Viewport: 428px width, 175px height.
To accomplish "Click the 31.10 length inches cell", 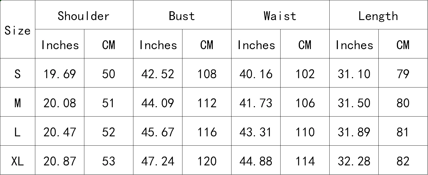I will [354, 73].
